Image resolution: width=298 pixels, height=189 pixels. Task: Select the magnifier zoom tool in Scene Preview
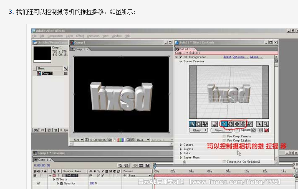coord(266,124)
